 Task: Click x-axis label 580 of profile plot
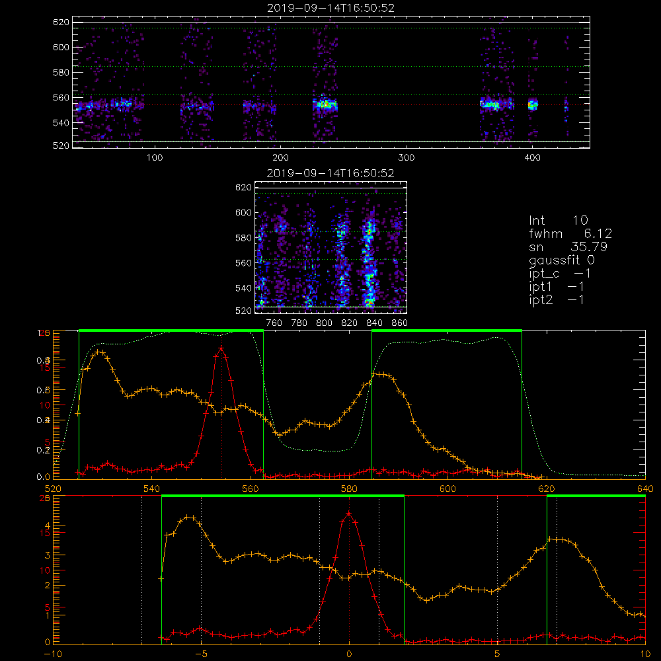point(349,488)
